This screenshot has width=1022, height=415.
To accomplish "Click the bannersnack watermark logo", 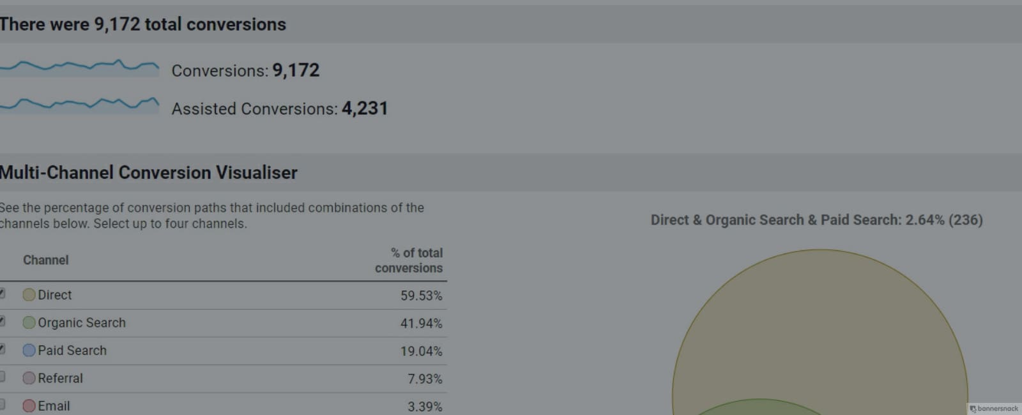I will pyautogui.click(x=994, y=409).
